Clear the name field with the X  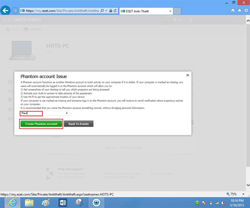tap(66, 113)
